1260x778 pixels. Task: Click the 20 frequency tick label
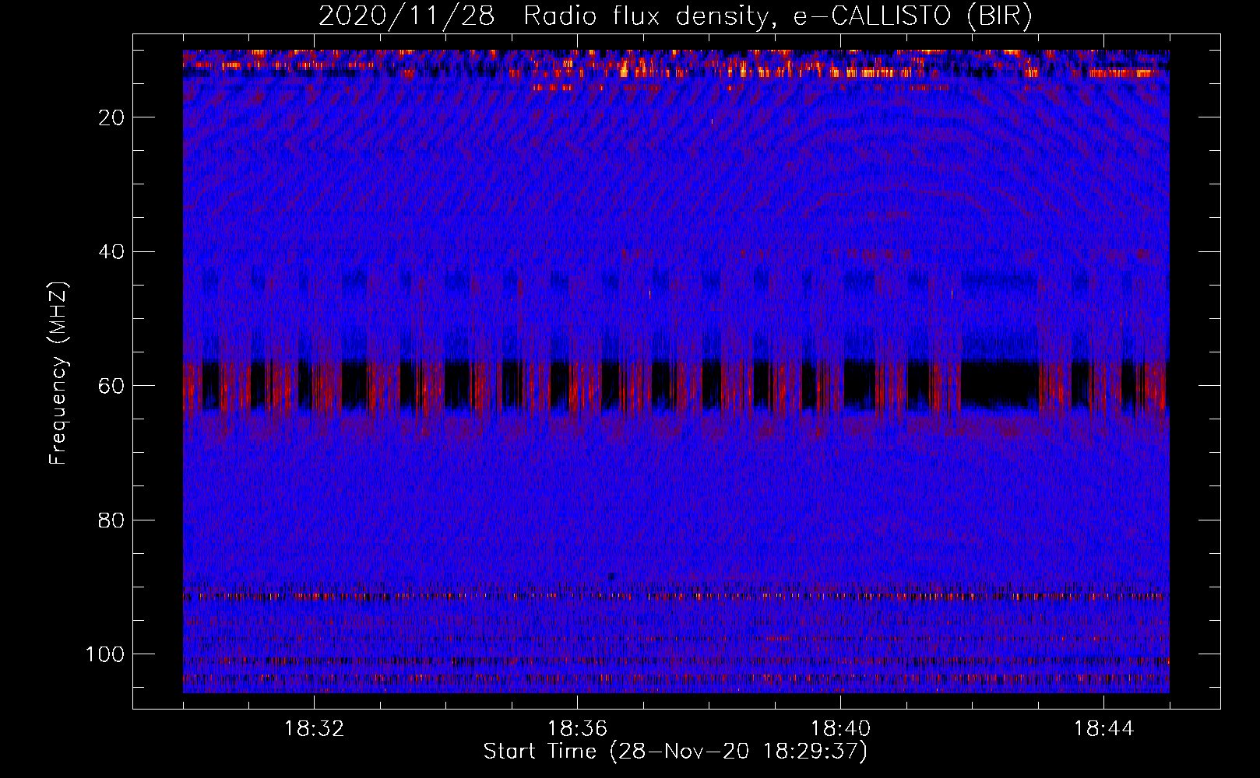(x=112, y=117)
